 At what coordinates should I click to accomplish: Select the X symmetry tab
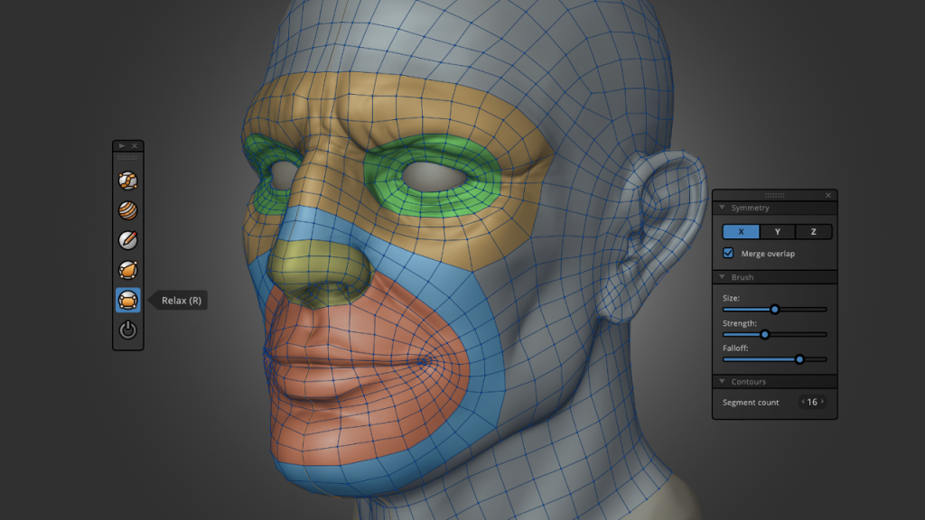pyautogui.click(x=740, y=232)
